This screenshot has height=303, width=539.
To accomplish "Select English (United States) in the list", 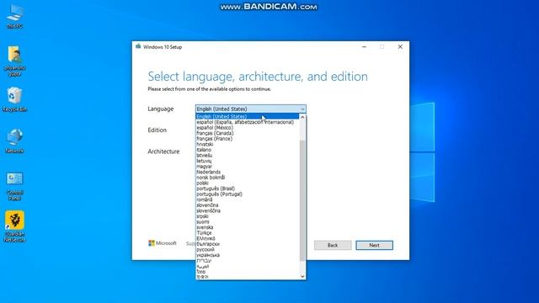I will (248, 116).
